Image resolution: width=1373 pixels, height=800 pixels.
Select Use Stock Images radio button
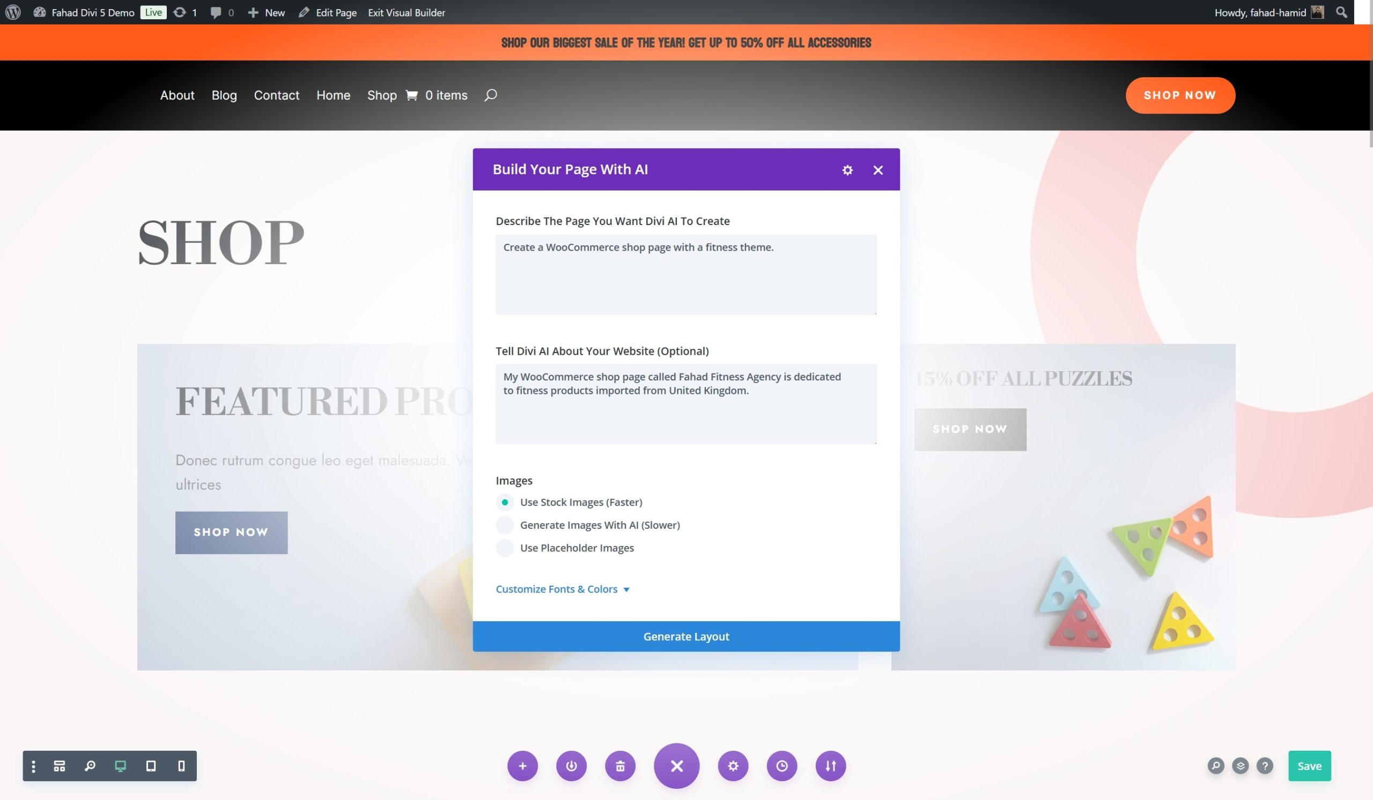(x=504, y=502)
